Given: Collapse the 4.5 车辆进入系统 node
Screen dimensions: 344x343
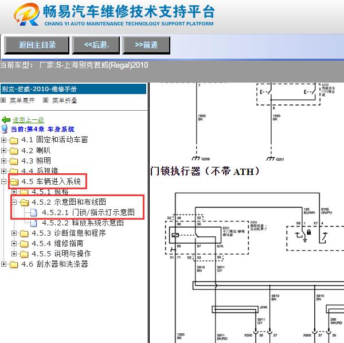Looking at the screenshot, I should click(x=3, y=181).
